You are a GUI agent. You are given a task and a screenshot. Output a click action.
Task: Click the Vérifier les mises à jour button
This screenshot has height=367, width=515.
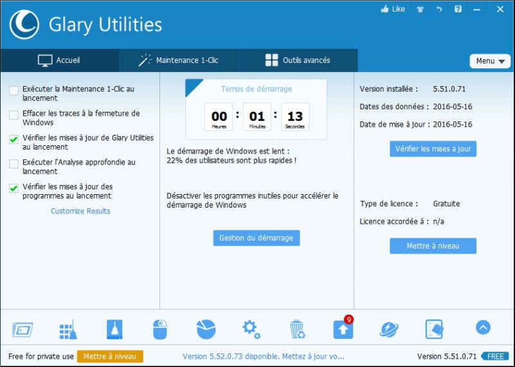click(x=433, y=149)
